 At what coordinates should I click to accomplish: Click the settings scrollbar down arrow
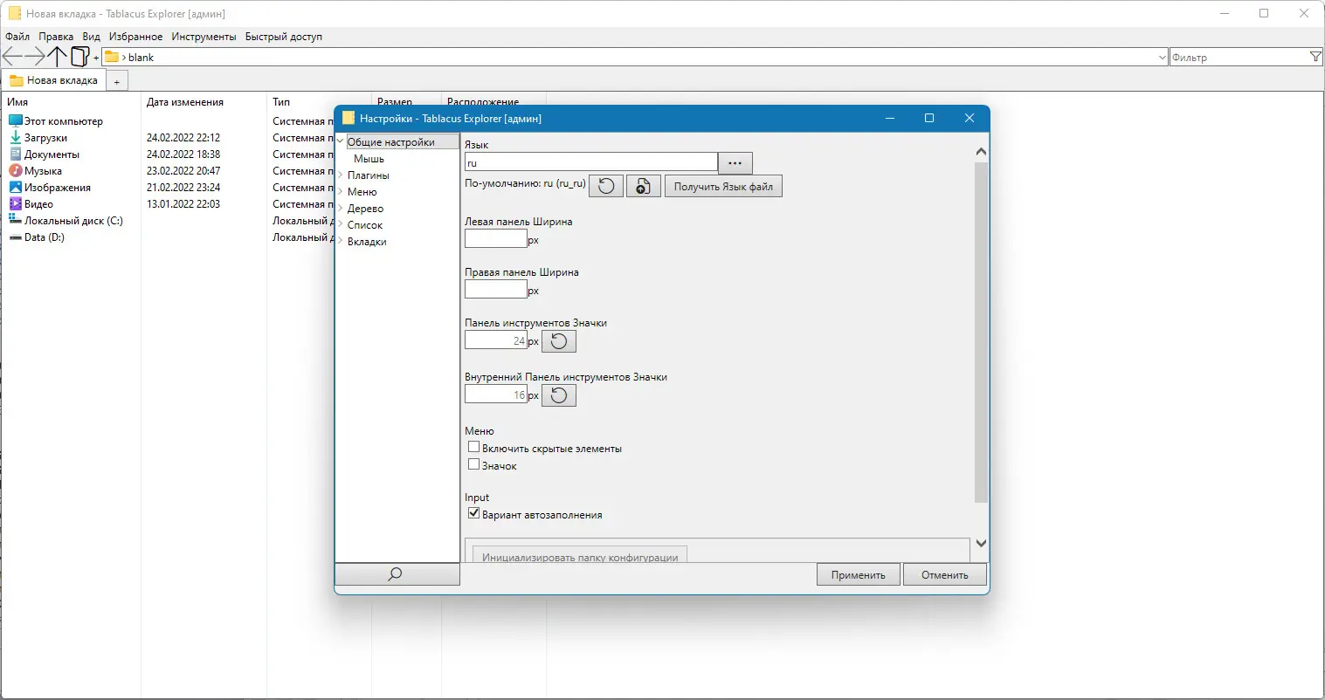click(981, 543)
